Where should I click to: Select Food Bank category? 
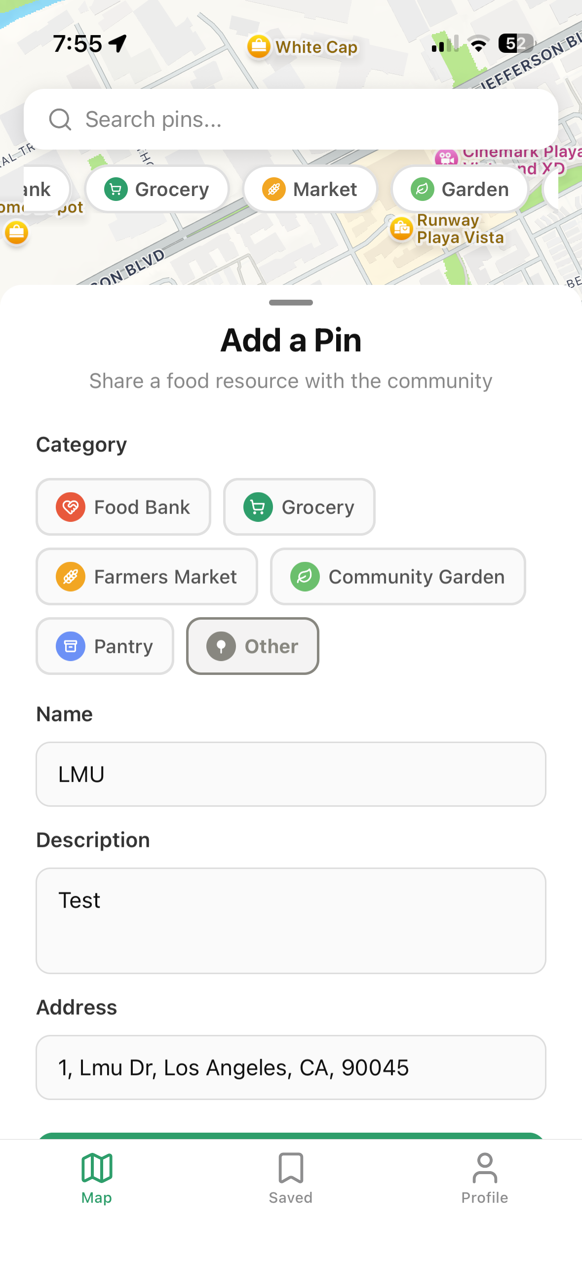pos(123,507)
